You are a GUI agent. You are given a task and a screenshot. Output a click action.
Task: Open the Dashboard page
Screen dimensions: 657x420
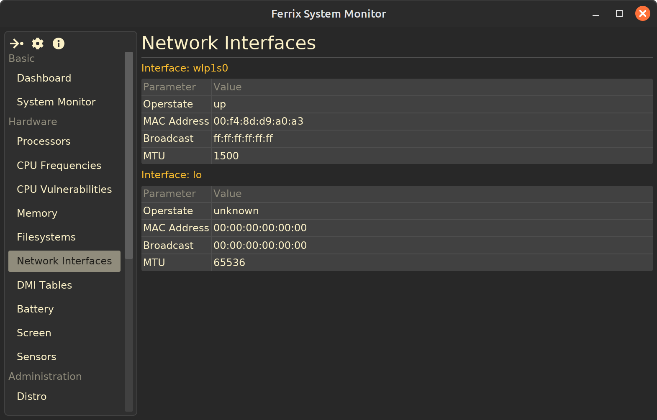pyautogui.click(x=44, y=78)
